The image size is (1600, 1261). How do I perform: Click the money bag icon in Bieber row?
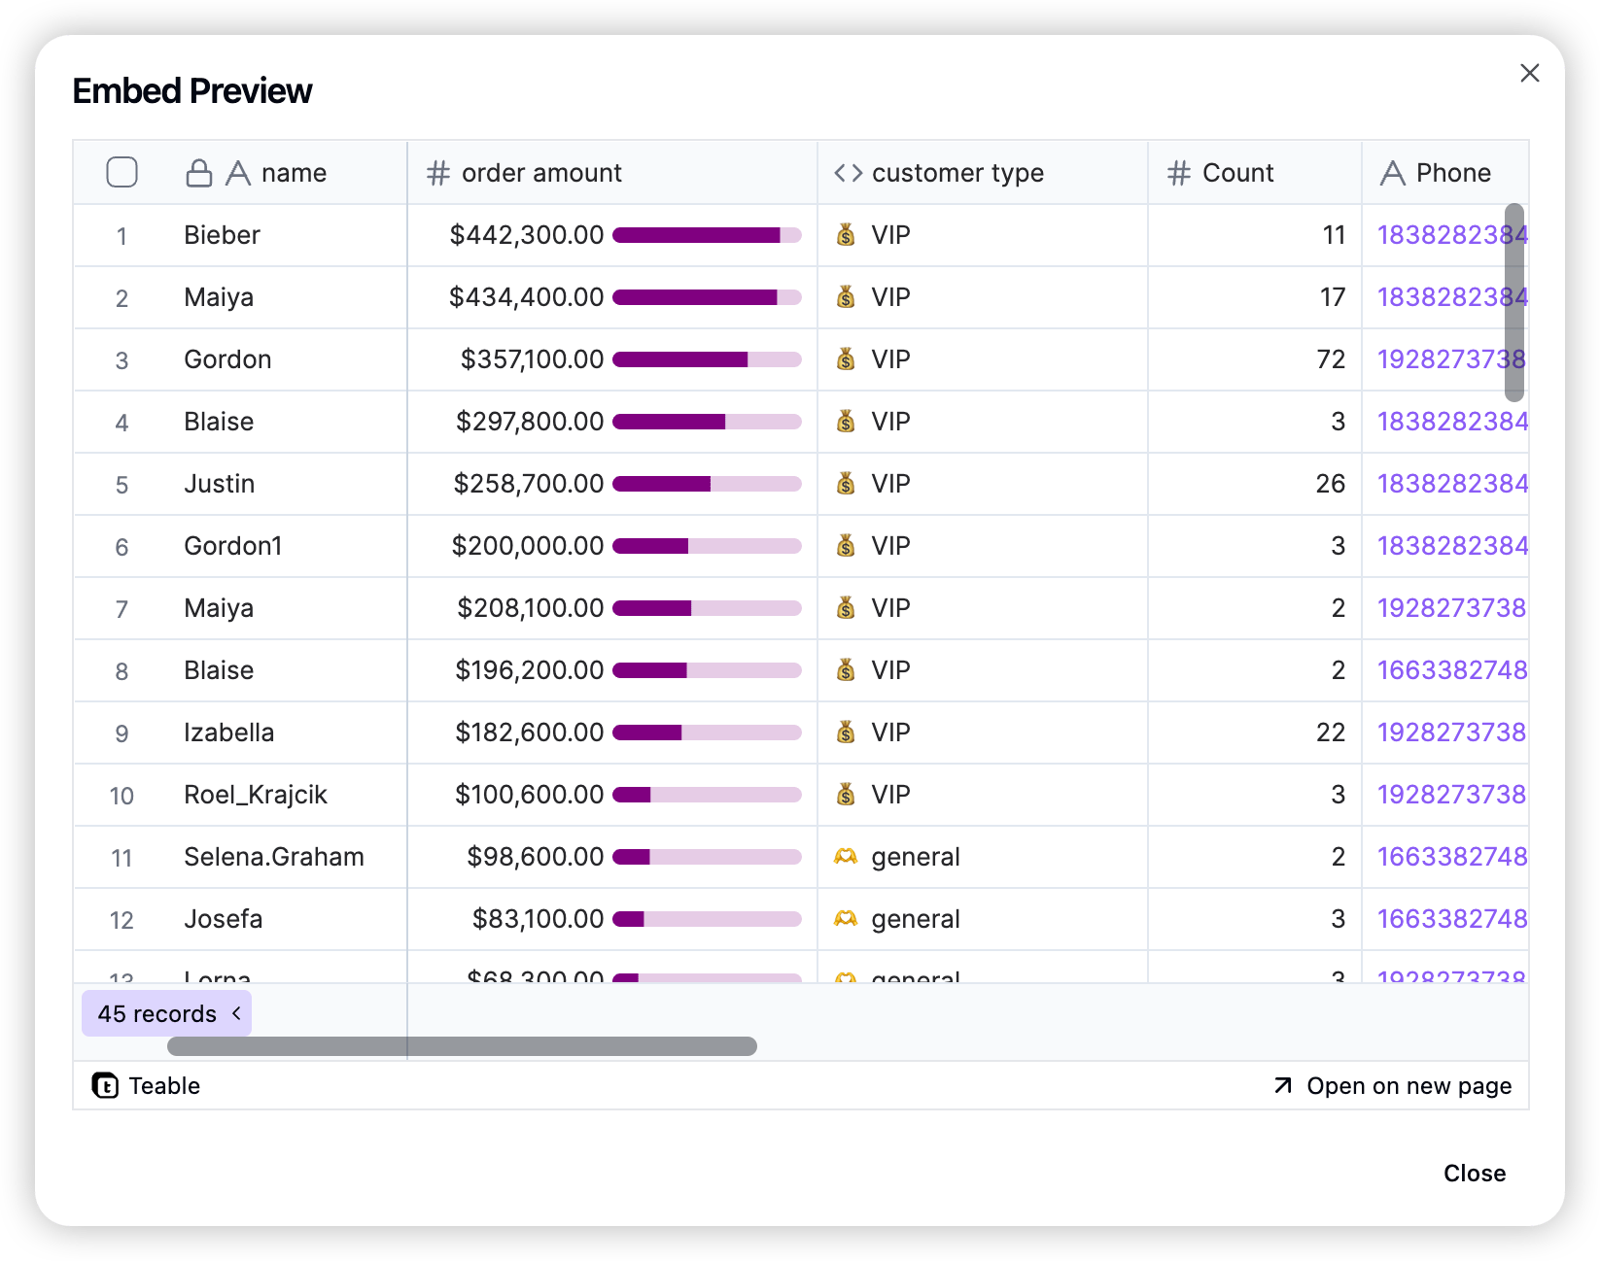click(847, 235)
